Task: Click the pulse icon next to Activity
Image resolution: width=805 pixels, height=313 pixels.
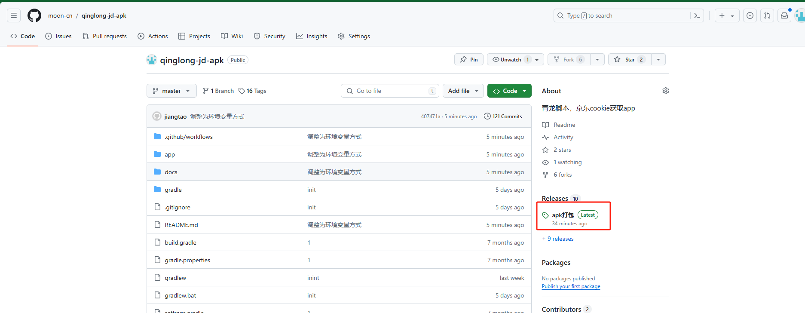Action: coord(545,137)
